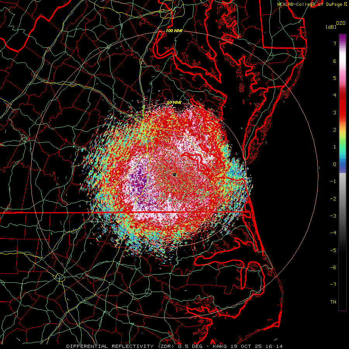Click the positive 2 dB scale label

[335, 130]
